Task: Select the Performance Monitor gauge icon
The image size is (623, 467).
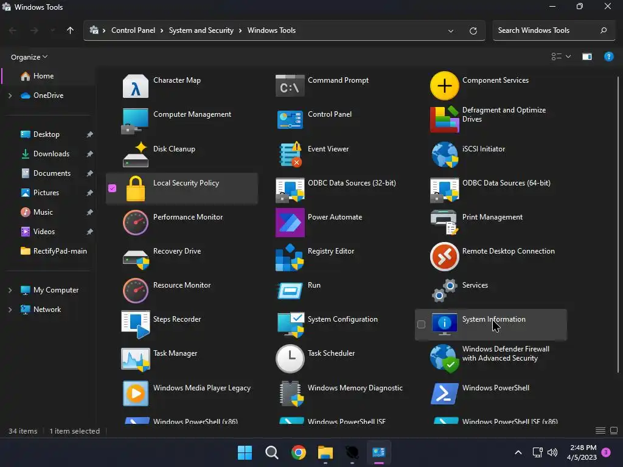Action: pyautogui.click(x=136, y=223)
